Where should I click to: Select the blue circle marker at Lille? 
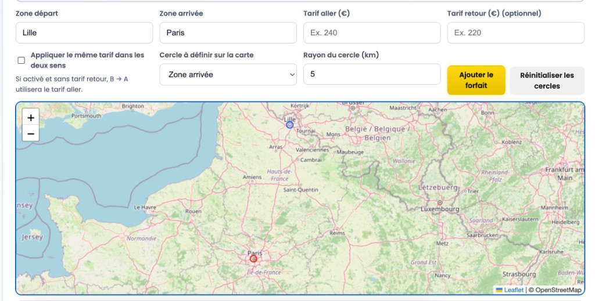tap(289, 125)
